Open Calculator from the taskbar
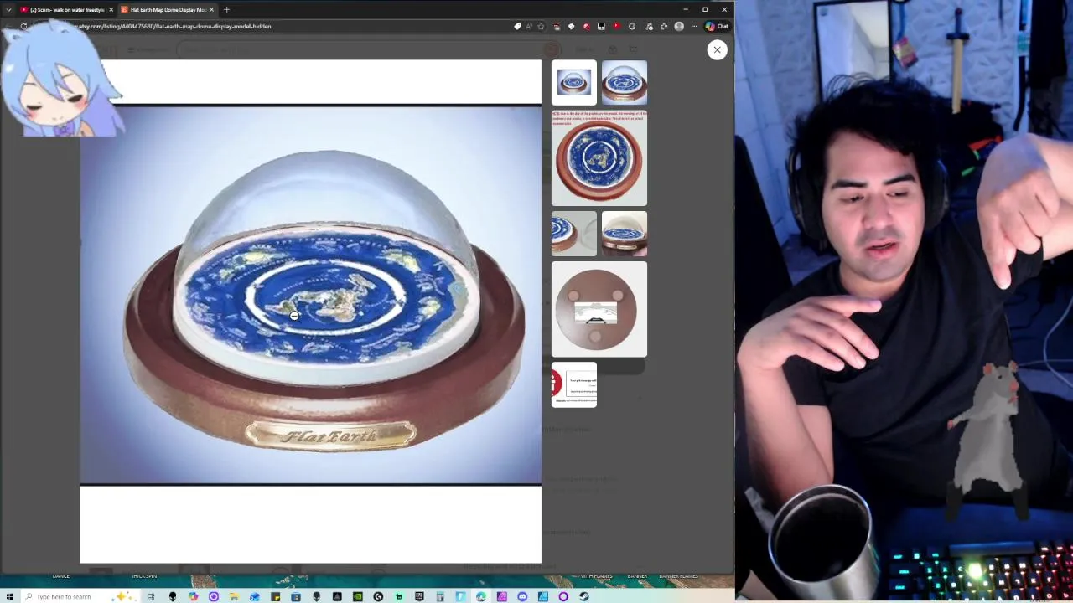The width and height of the screenshot is (1073, 603). point(440,596)
